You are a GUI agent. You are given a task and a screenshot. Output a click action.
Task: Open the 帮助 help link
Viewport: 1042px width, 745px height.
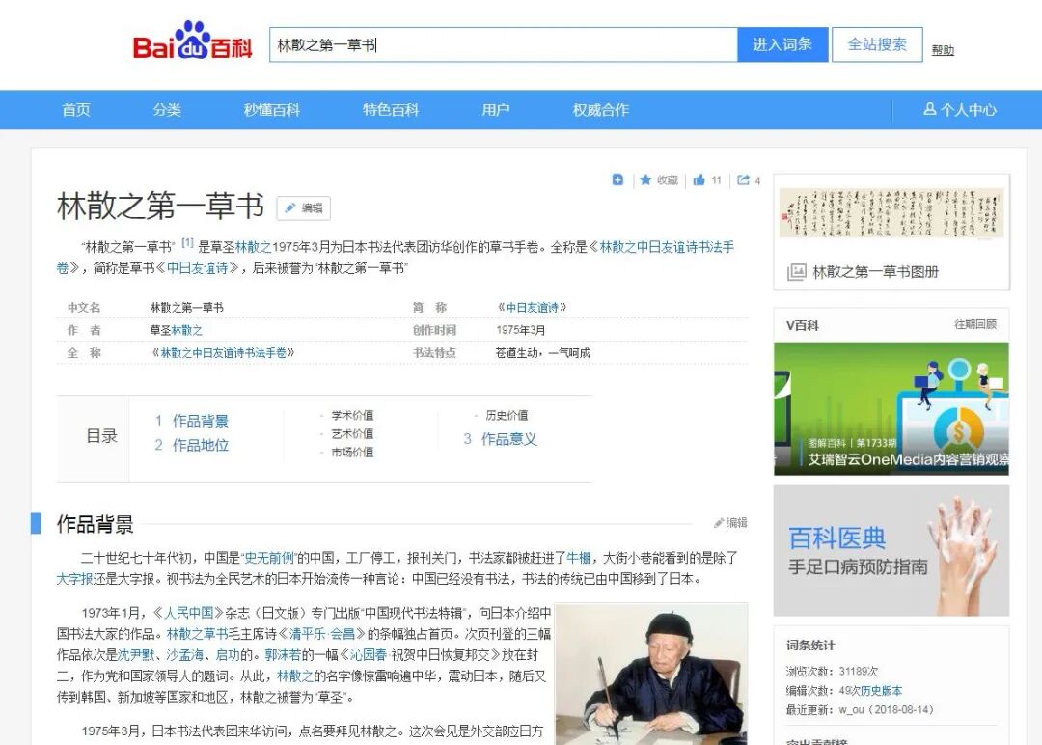[943, 50]
